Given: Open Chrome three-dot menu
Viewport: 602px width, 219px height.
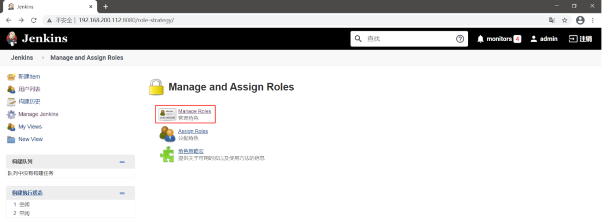Looking at the screenshot, I should (x=593, y=20).
